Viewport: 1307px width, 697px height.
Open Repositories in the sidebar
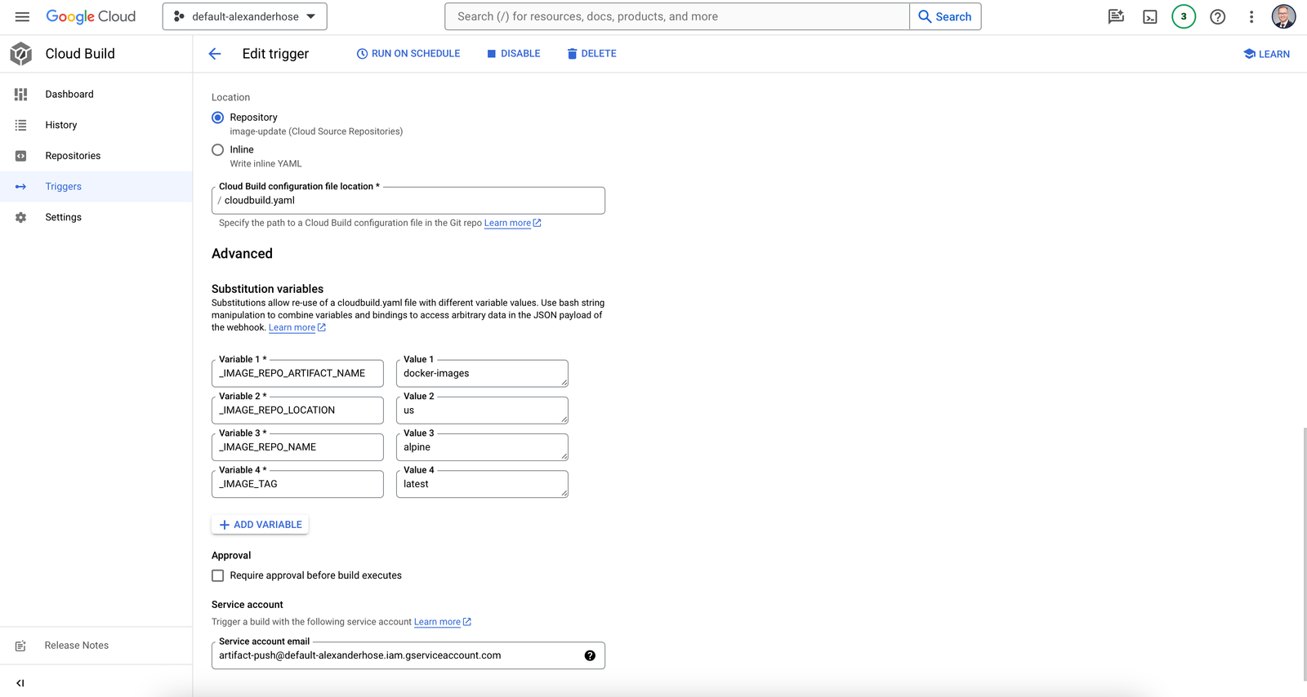[96, 156]
